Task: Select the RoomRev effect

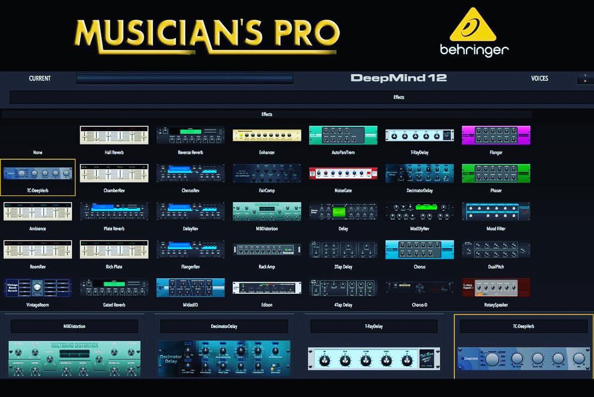Action: [37, 249]
